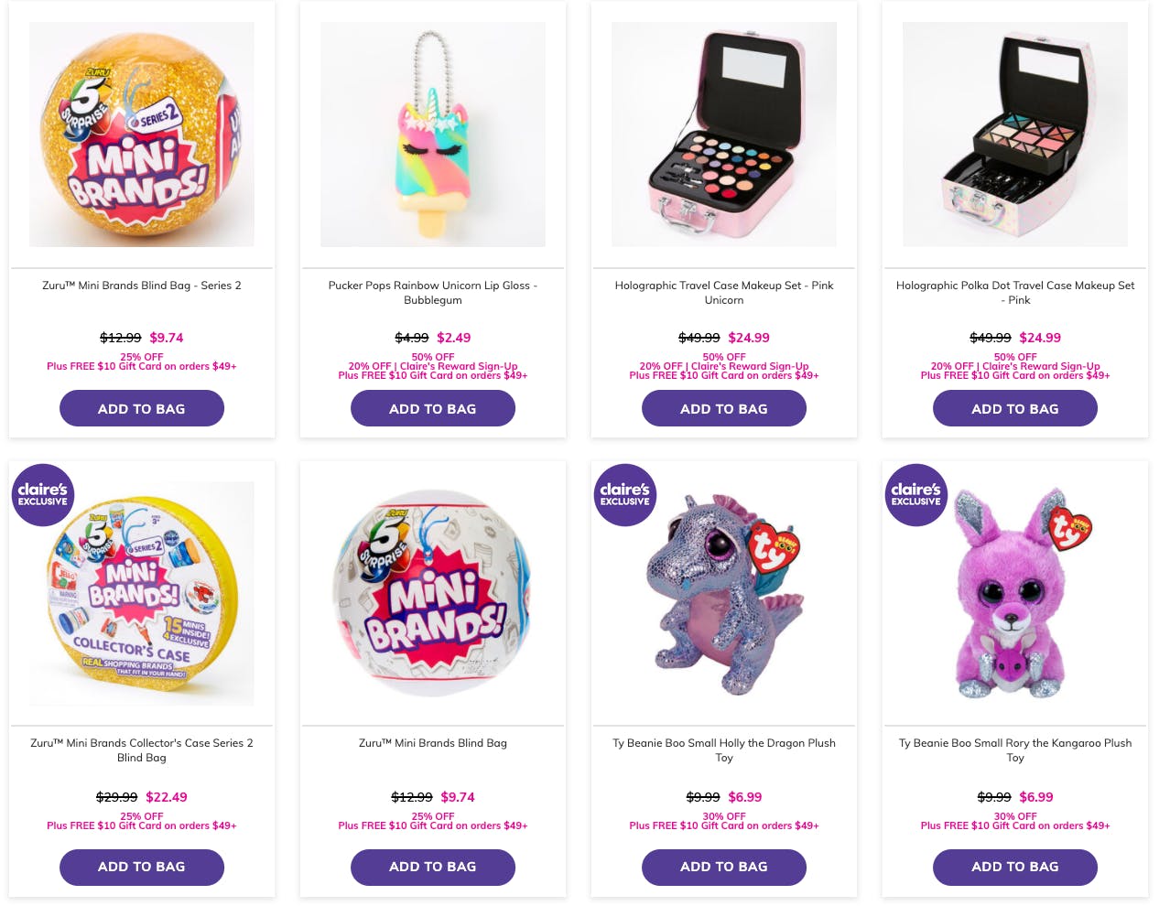Add Holly the Dragon plush to bag
Screen dimensions: 1159x906
coord(724,868)
